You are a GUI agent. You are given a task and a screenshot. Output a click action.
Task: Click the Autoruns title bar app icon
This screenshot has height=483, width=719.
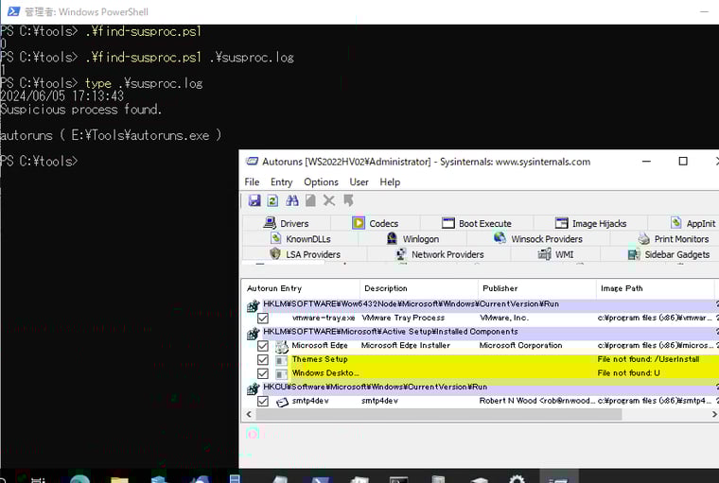point(252,162)
